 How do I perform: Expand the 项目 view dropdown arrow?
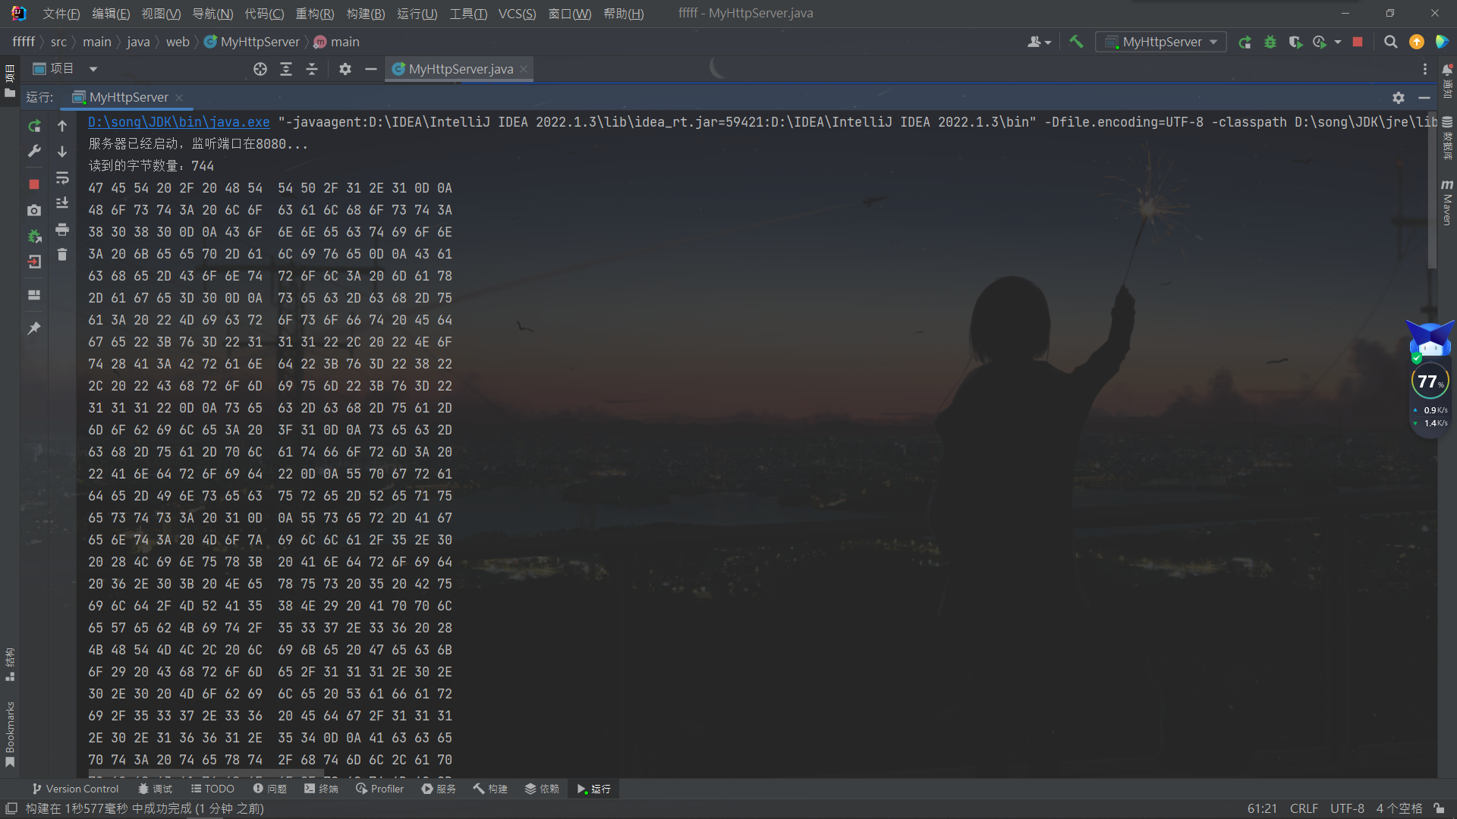point(93,69)
